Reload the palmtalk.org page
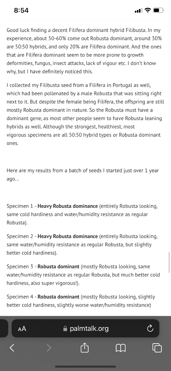The width and height of the screenshot is (171, 371). point(150,328)
